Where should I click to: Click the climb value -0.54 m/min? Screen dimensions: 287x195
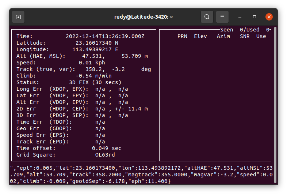pyautogui.click(x=93, y=76)
